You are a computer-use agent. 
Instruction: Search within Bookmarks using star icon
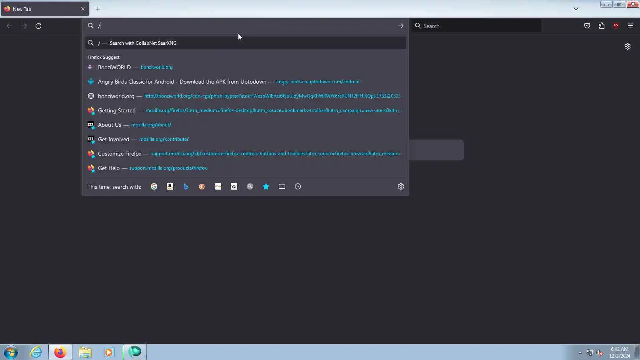pos(266,186)
